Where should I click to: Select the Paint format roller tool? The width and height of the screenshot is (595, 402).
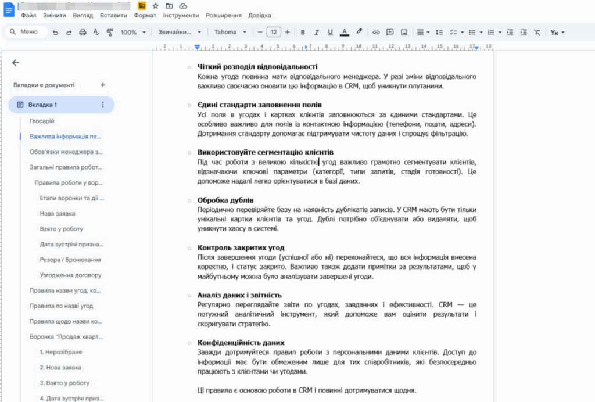(110, 33)
